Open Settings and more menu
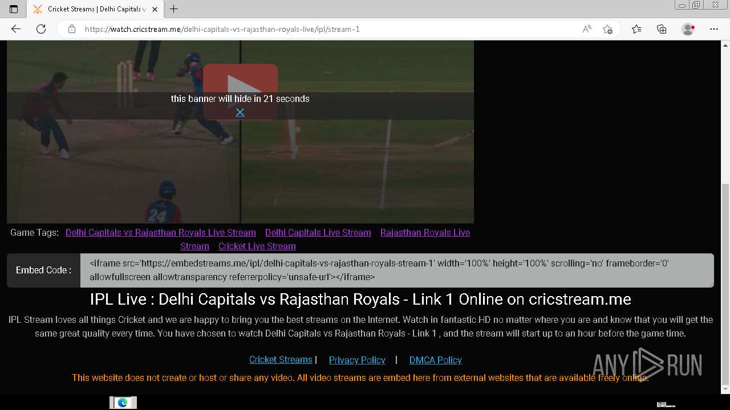 [714, 29]
